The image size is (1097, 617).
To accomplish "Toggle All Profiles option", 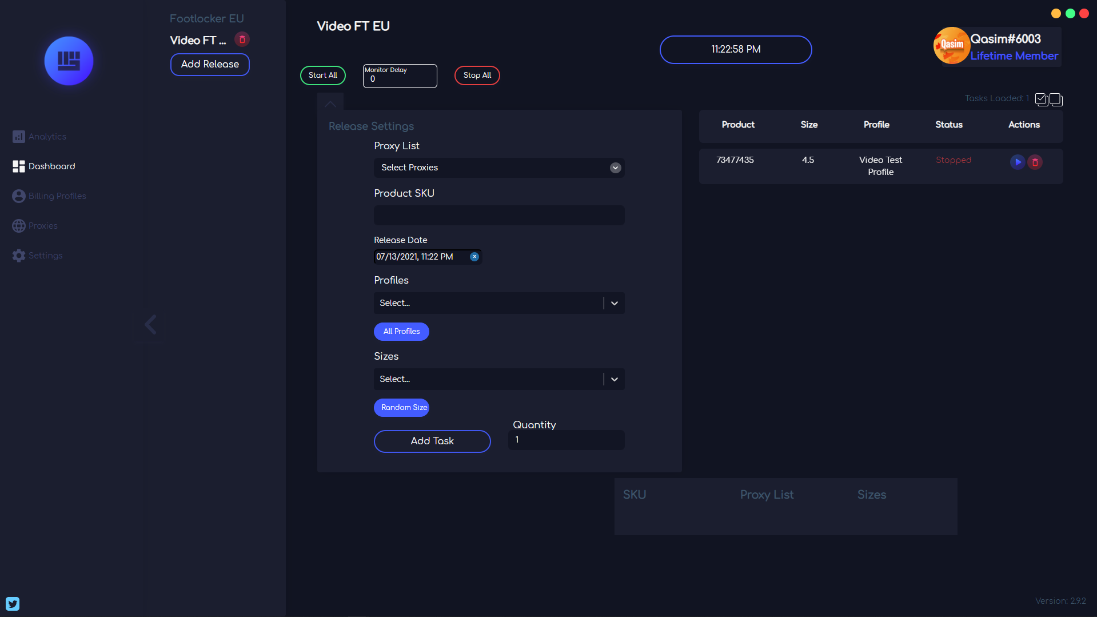I will [x=401, y=332].
